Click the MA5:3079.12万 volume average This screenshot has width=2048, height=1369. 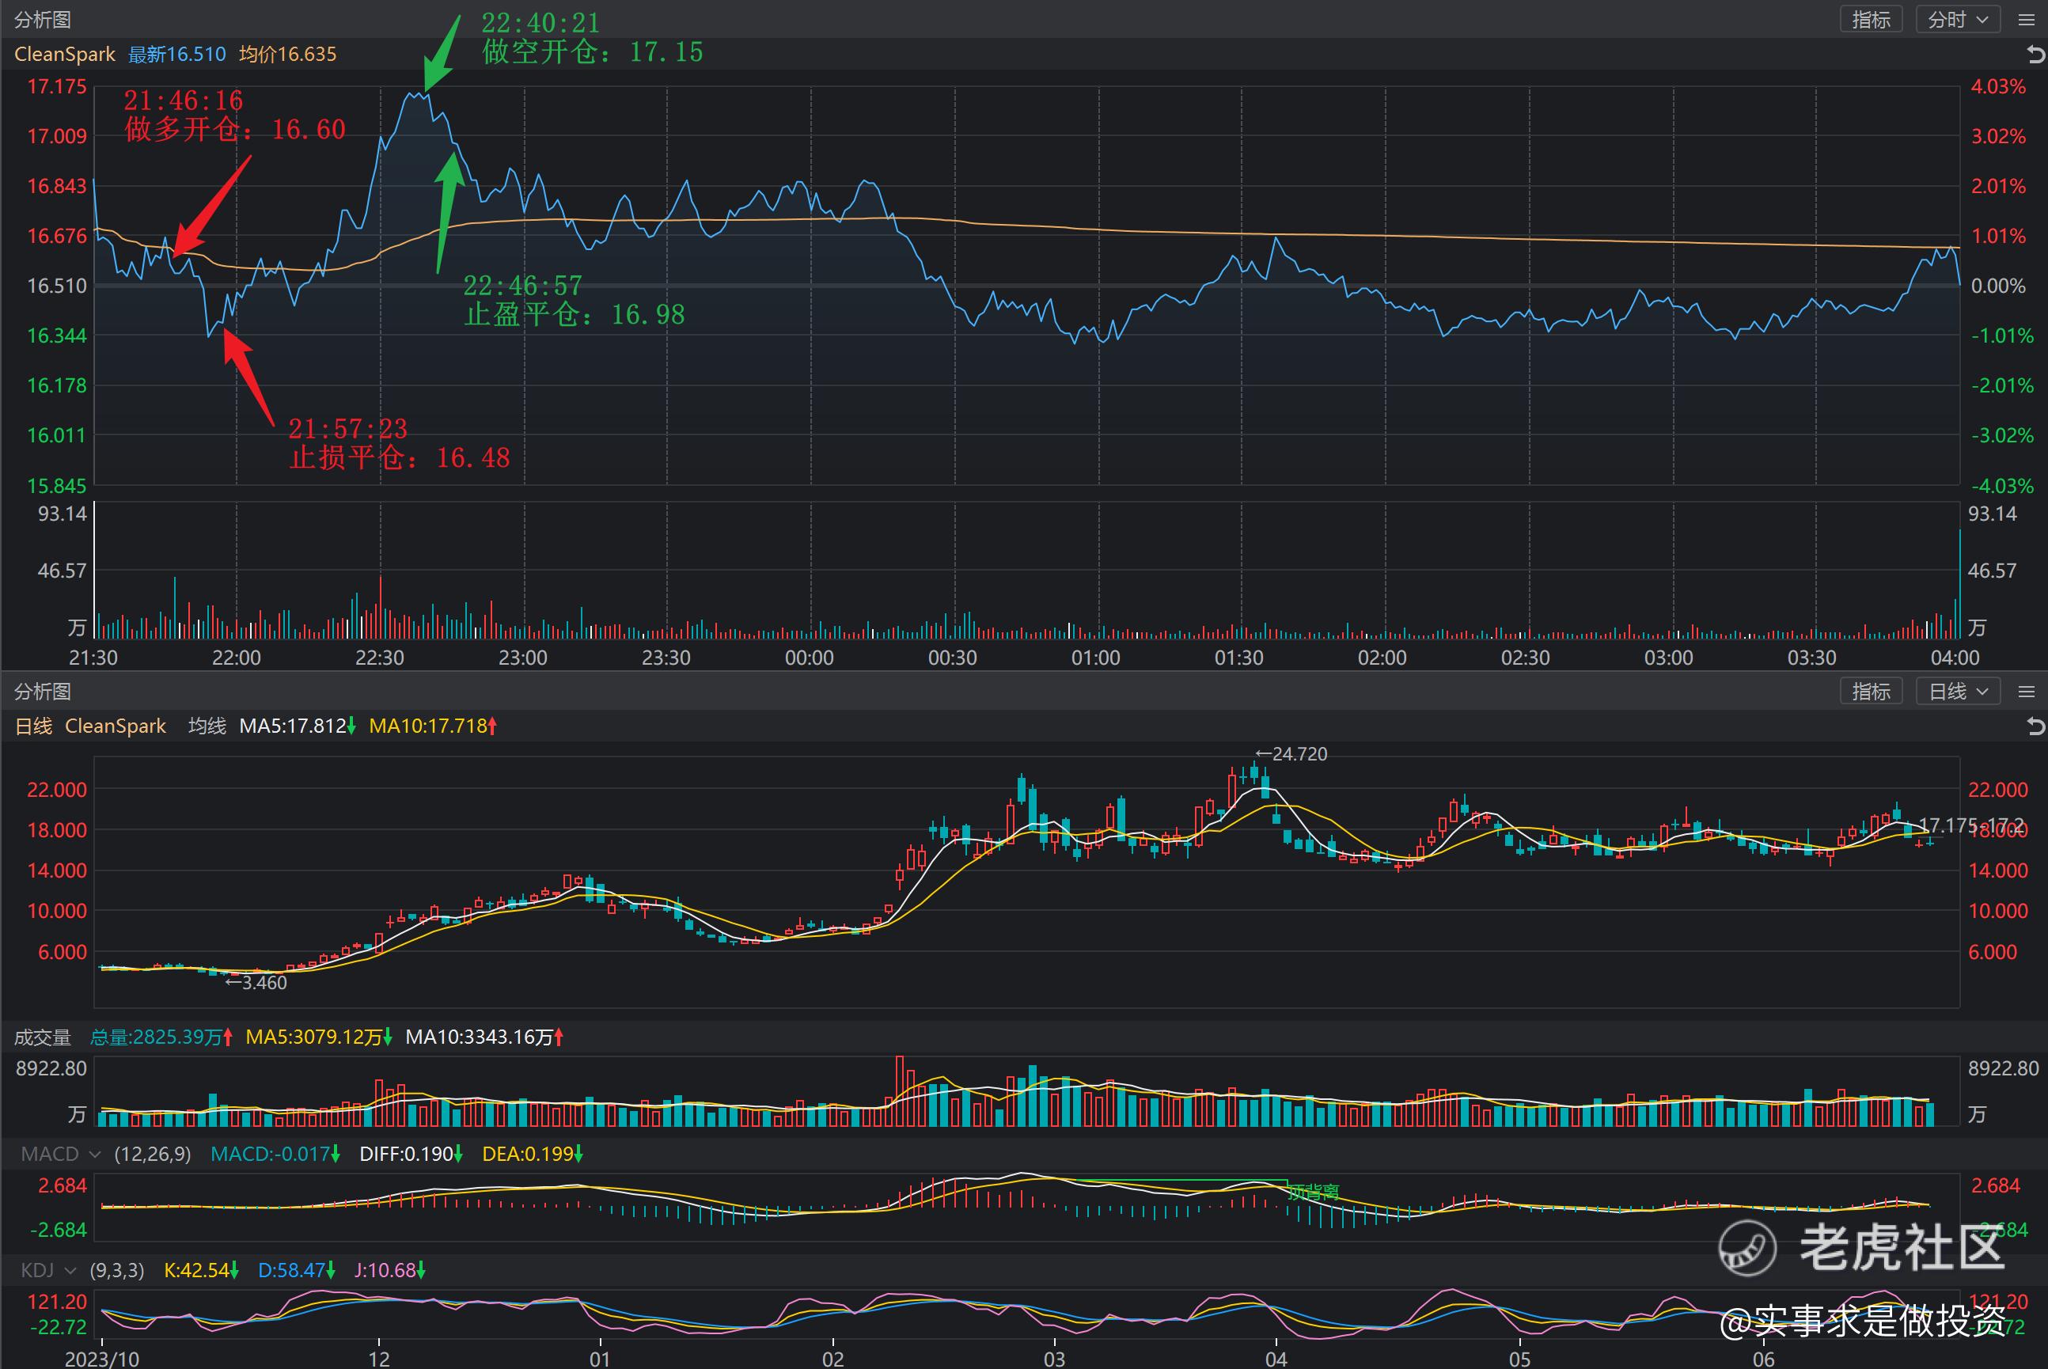pyautogui.click(x=319, y=1037)
